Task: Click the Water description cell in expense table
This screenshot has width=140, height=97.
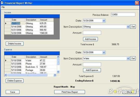Action: (x=32, y=61)
